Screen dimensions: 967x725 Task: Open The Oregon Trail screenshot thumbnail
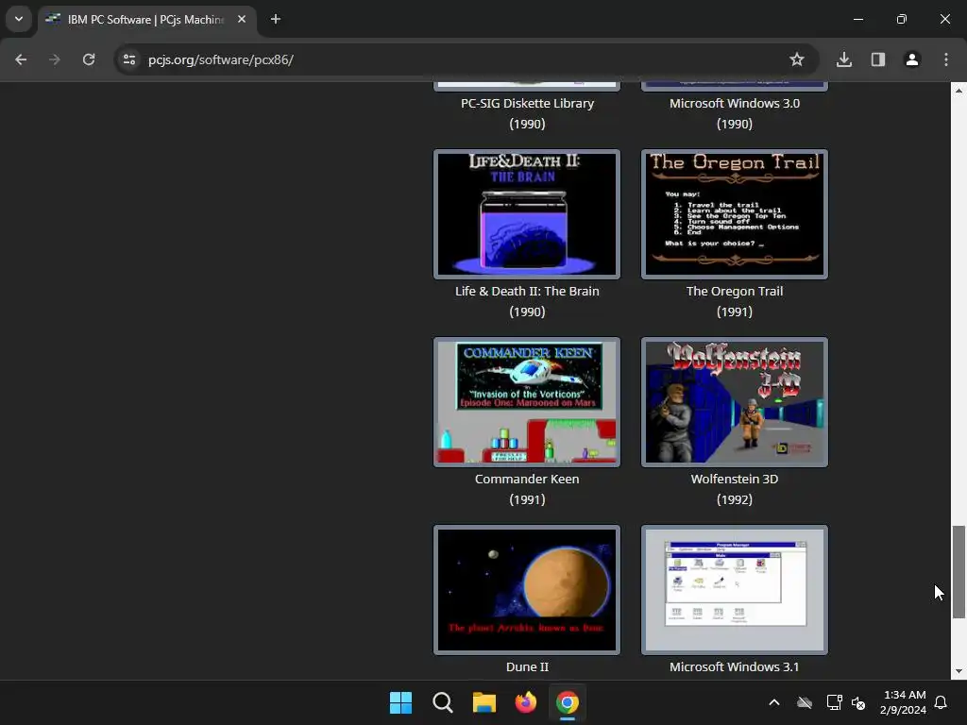(x=735, y=214)
